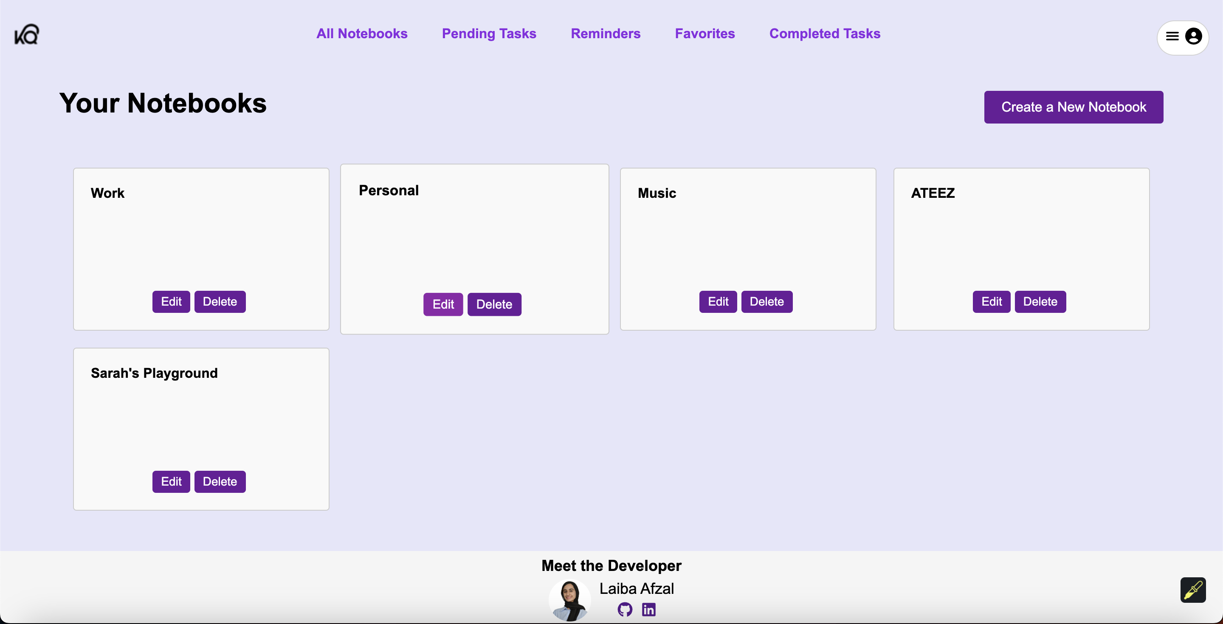Switch to the Reminders tab
1223x624 pixels.
pyautogui.click(x=605, y=34)
